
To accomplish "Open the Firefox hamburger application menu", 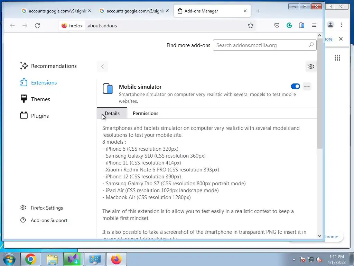I will 314,25.
